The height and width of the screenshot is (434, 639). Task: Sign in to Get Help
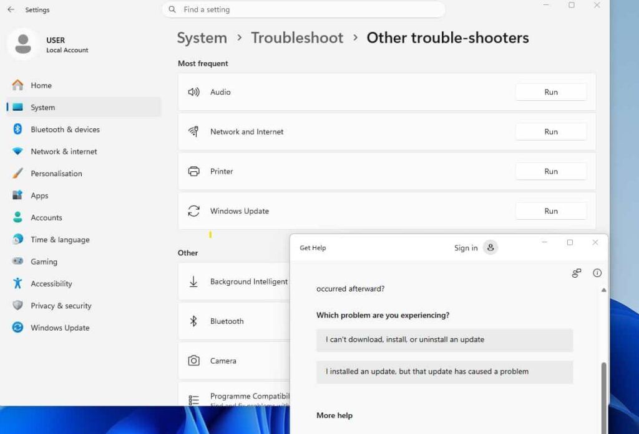click(466, 248)
